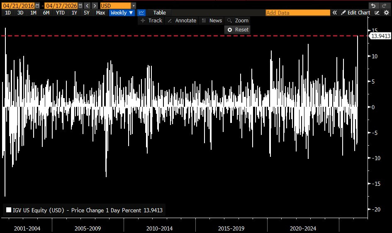Toggle the Annotate drawing mode

(182, 21)
